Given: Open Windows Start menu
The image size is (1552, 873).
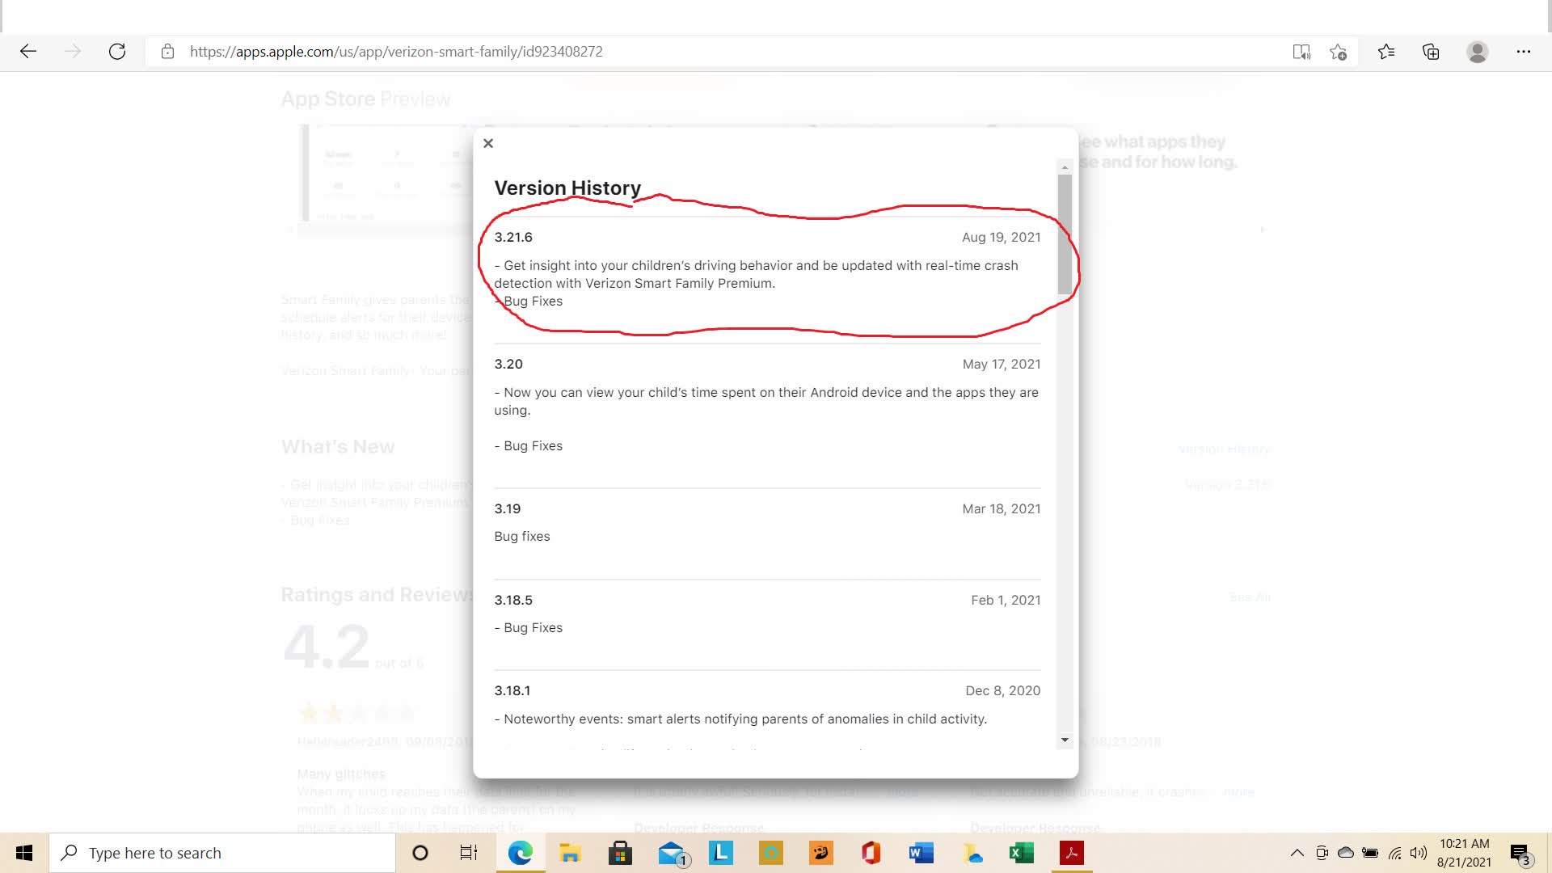Looking at the screenshot, I should tap(24, 853).
